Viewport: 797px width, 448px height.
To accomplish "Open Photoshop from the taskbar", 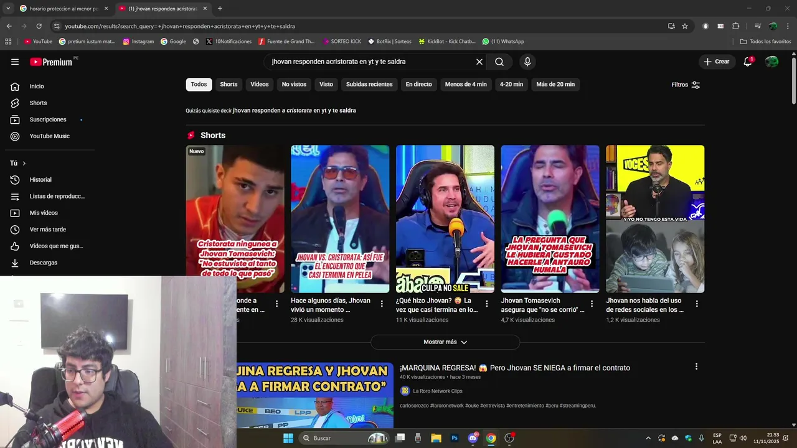I will click(x=455, y=438).
